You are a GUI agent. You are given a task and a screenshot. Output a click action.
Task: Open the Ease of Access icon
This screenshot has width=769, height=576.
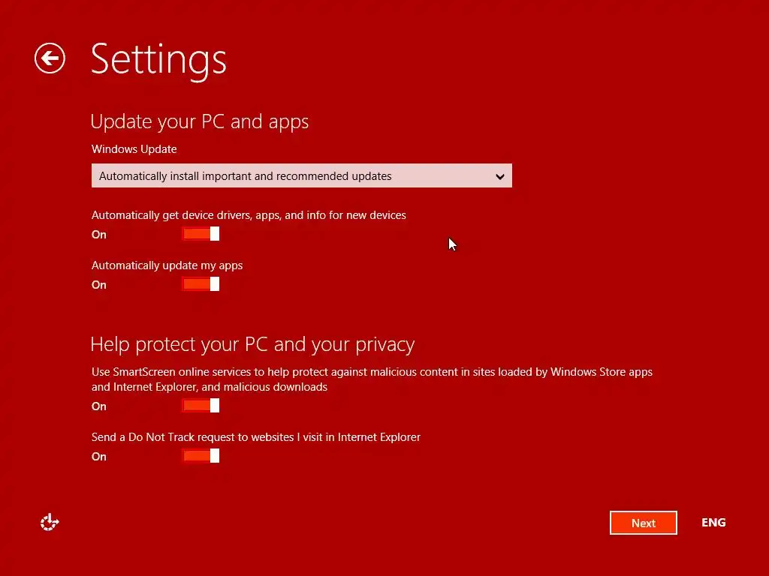(50, 523)
